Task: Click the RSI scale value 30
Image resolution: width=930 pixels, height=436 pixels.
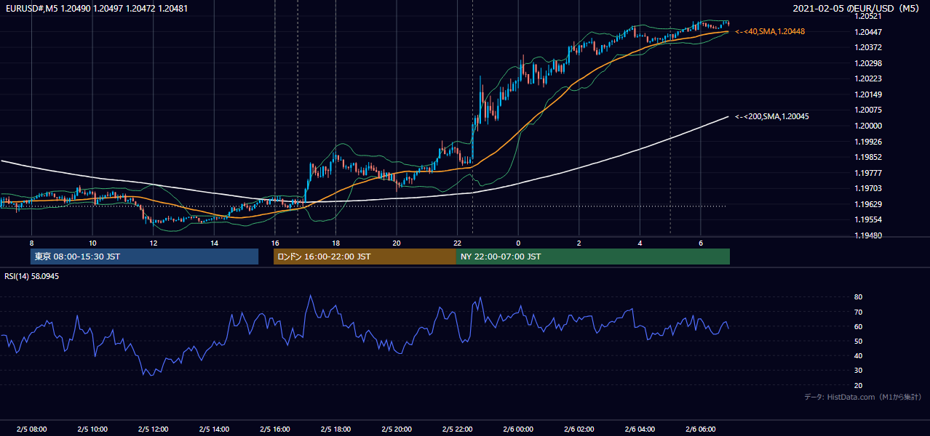Action: pos(858,371)
